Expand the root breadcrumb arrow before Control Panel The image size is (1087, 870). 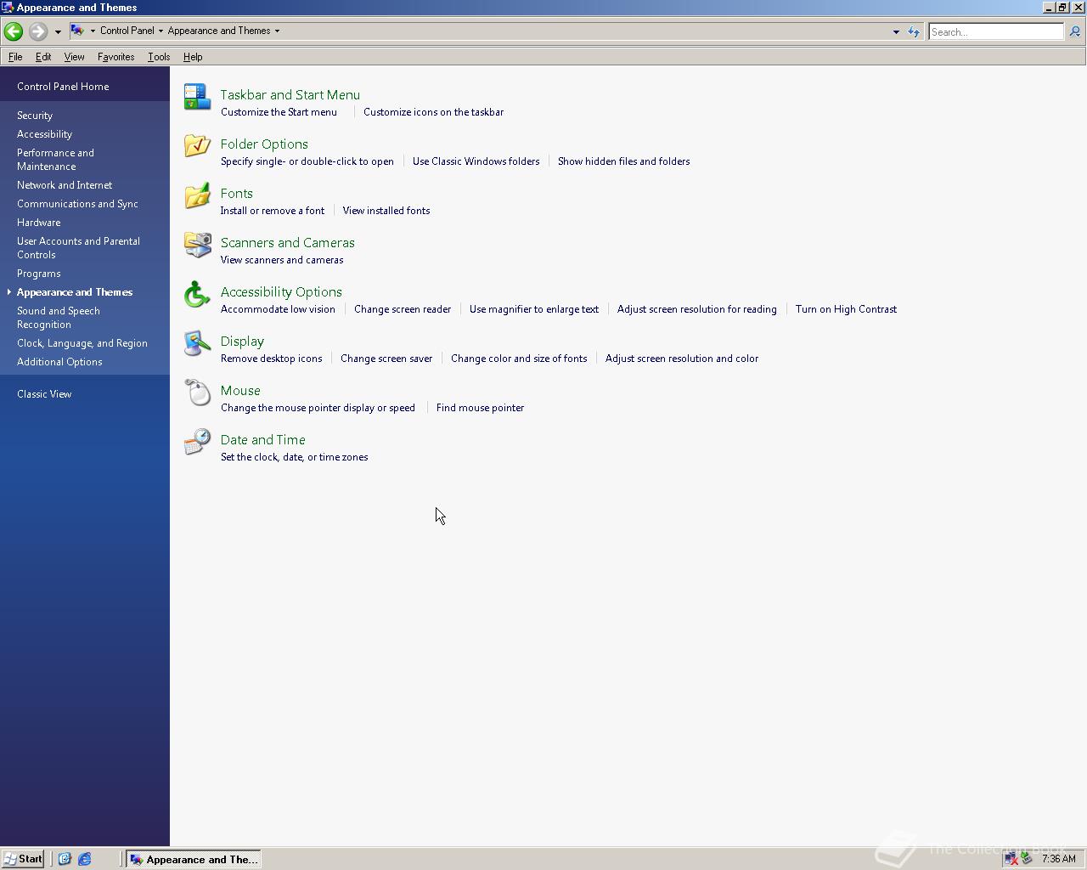[x=93, y=31]
